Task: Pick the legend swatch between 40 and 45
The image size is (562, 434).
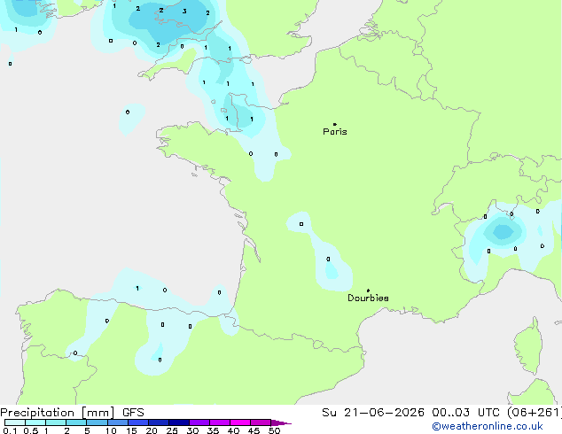Action: (240, 422)
